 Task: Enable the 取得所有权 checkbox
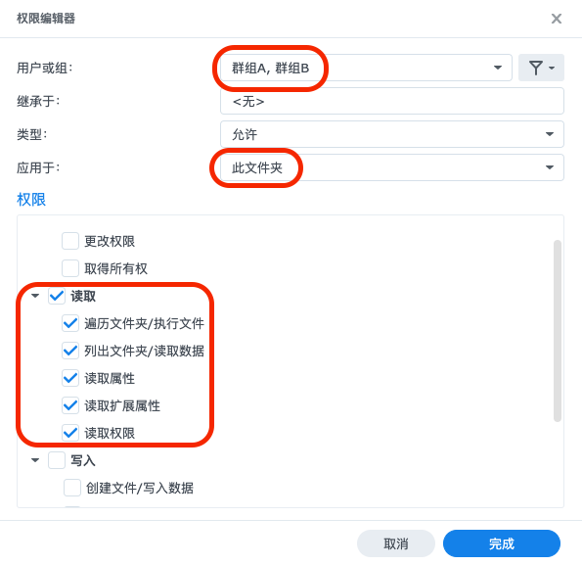pos(70,268)
